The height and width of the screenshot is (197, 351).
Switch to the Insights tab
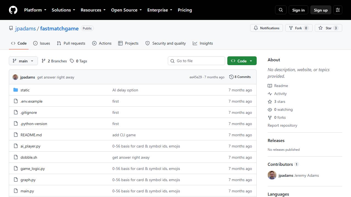coord(203,43)
